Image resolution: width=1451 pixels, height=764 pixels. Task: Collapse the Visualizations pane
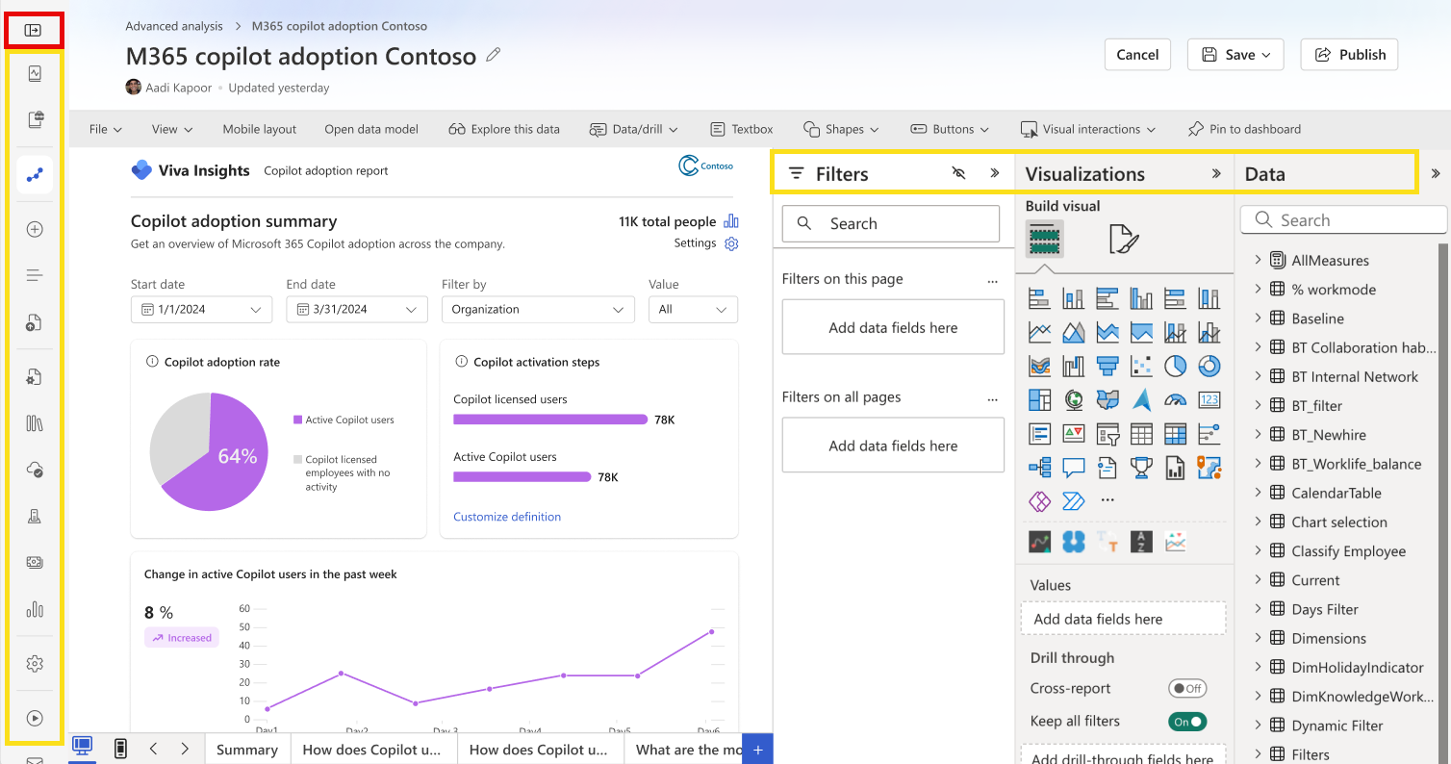point(1216,174)
